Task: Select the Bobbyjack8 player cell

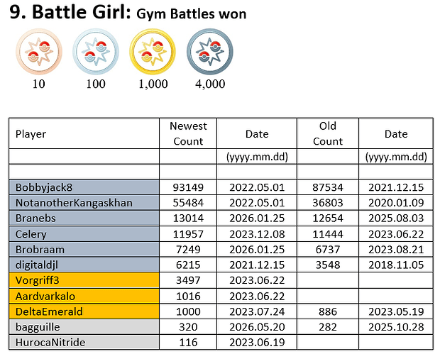Action: click(84, 187)
